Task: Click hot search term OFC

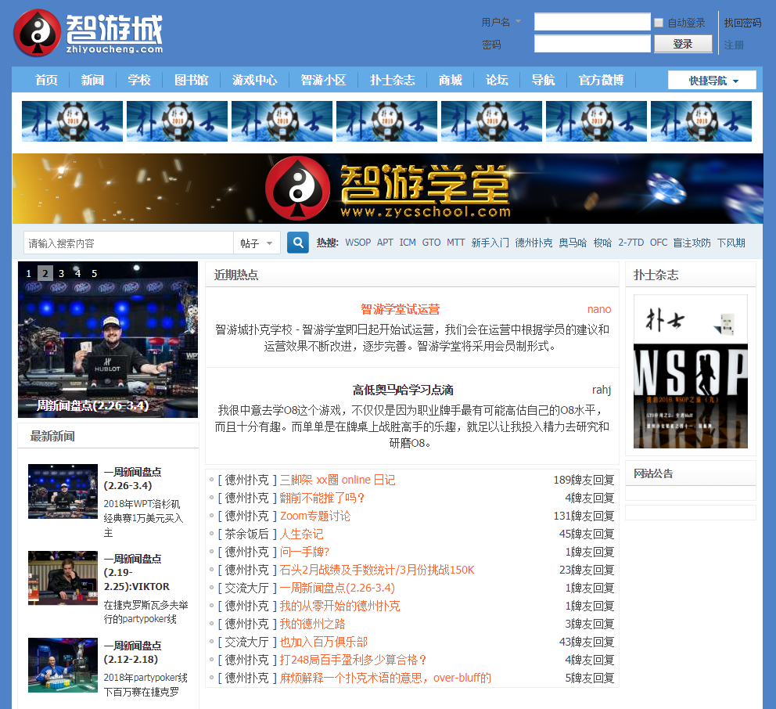Action: point(659,243)
